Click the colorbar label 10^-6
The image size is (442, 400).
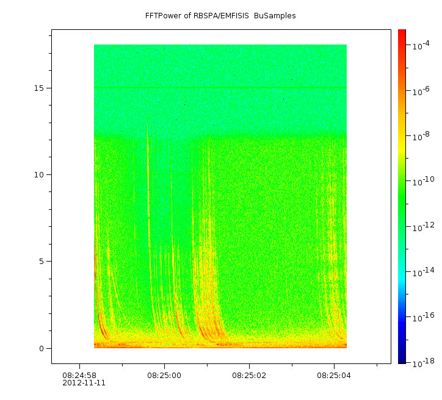(x=421, y=91)
